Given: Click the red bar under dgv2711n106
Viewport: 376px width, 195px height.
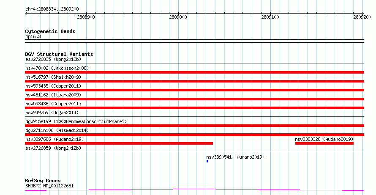Looking at the screenshot, I should pos(194,135).
